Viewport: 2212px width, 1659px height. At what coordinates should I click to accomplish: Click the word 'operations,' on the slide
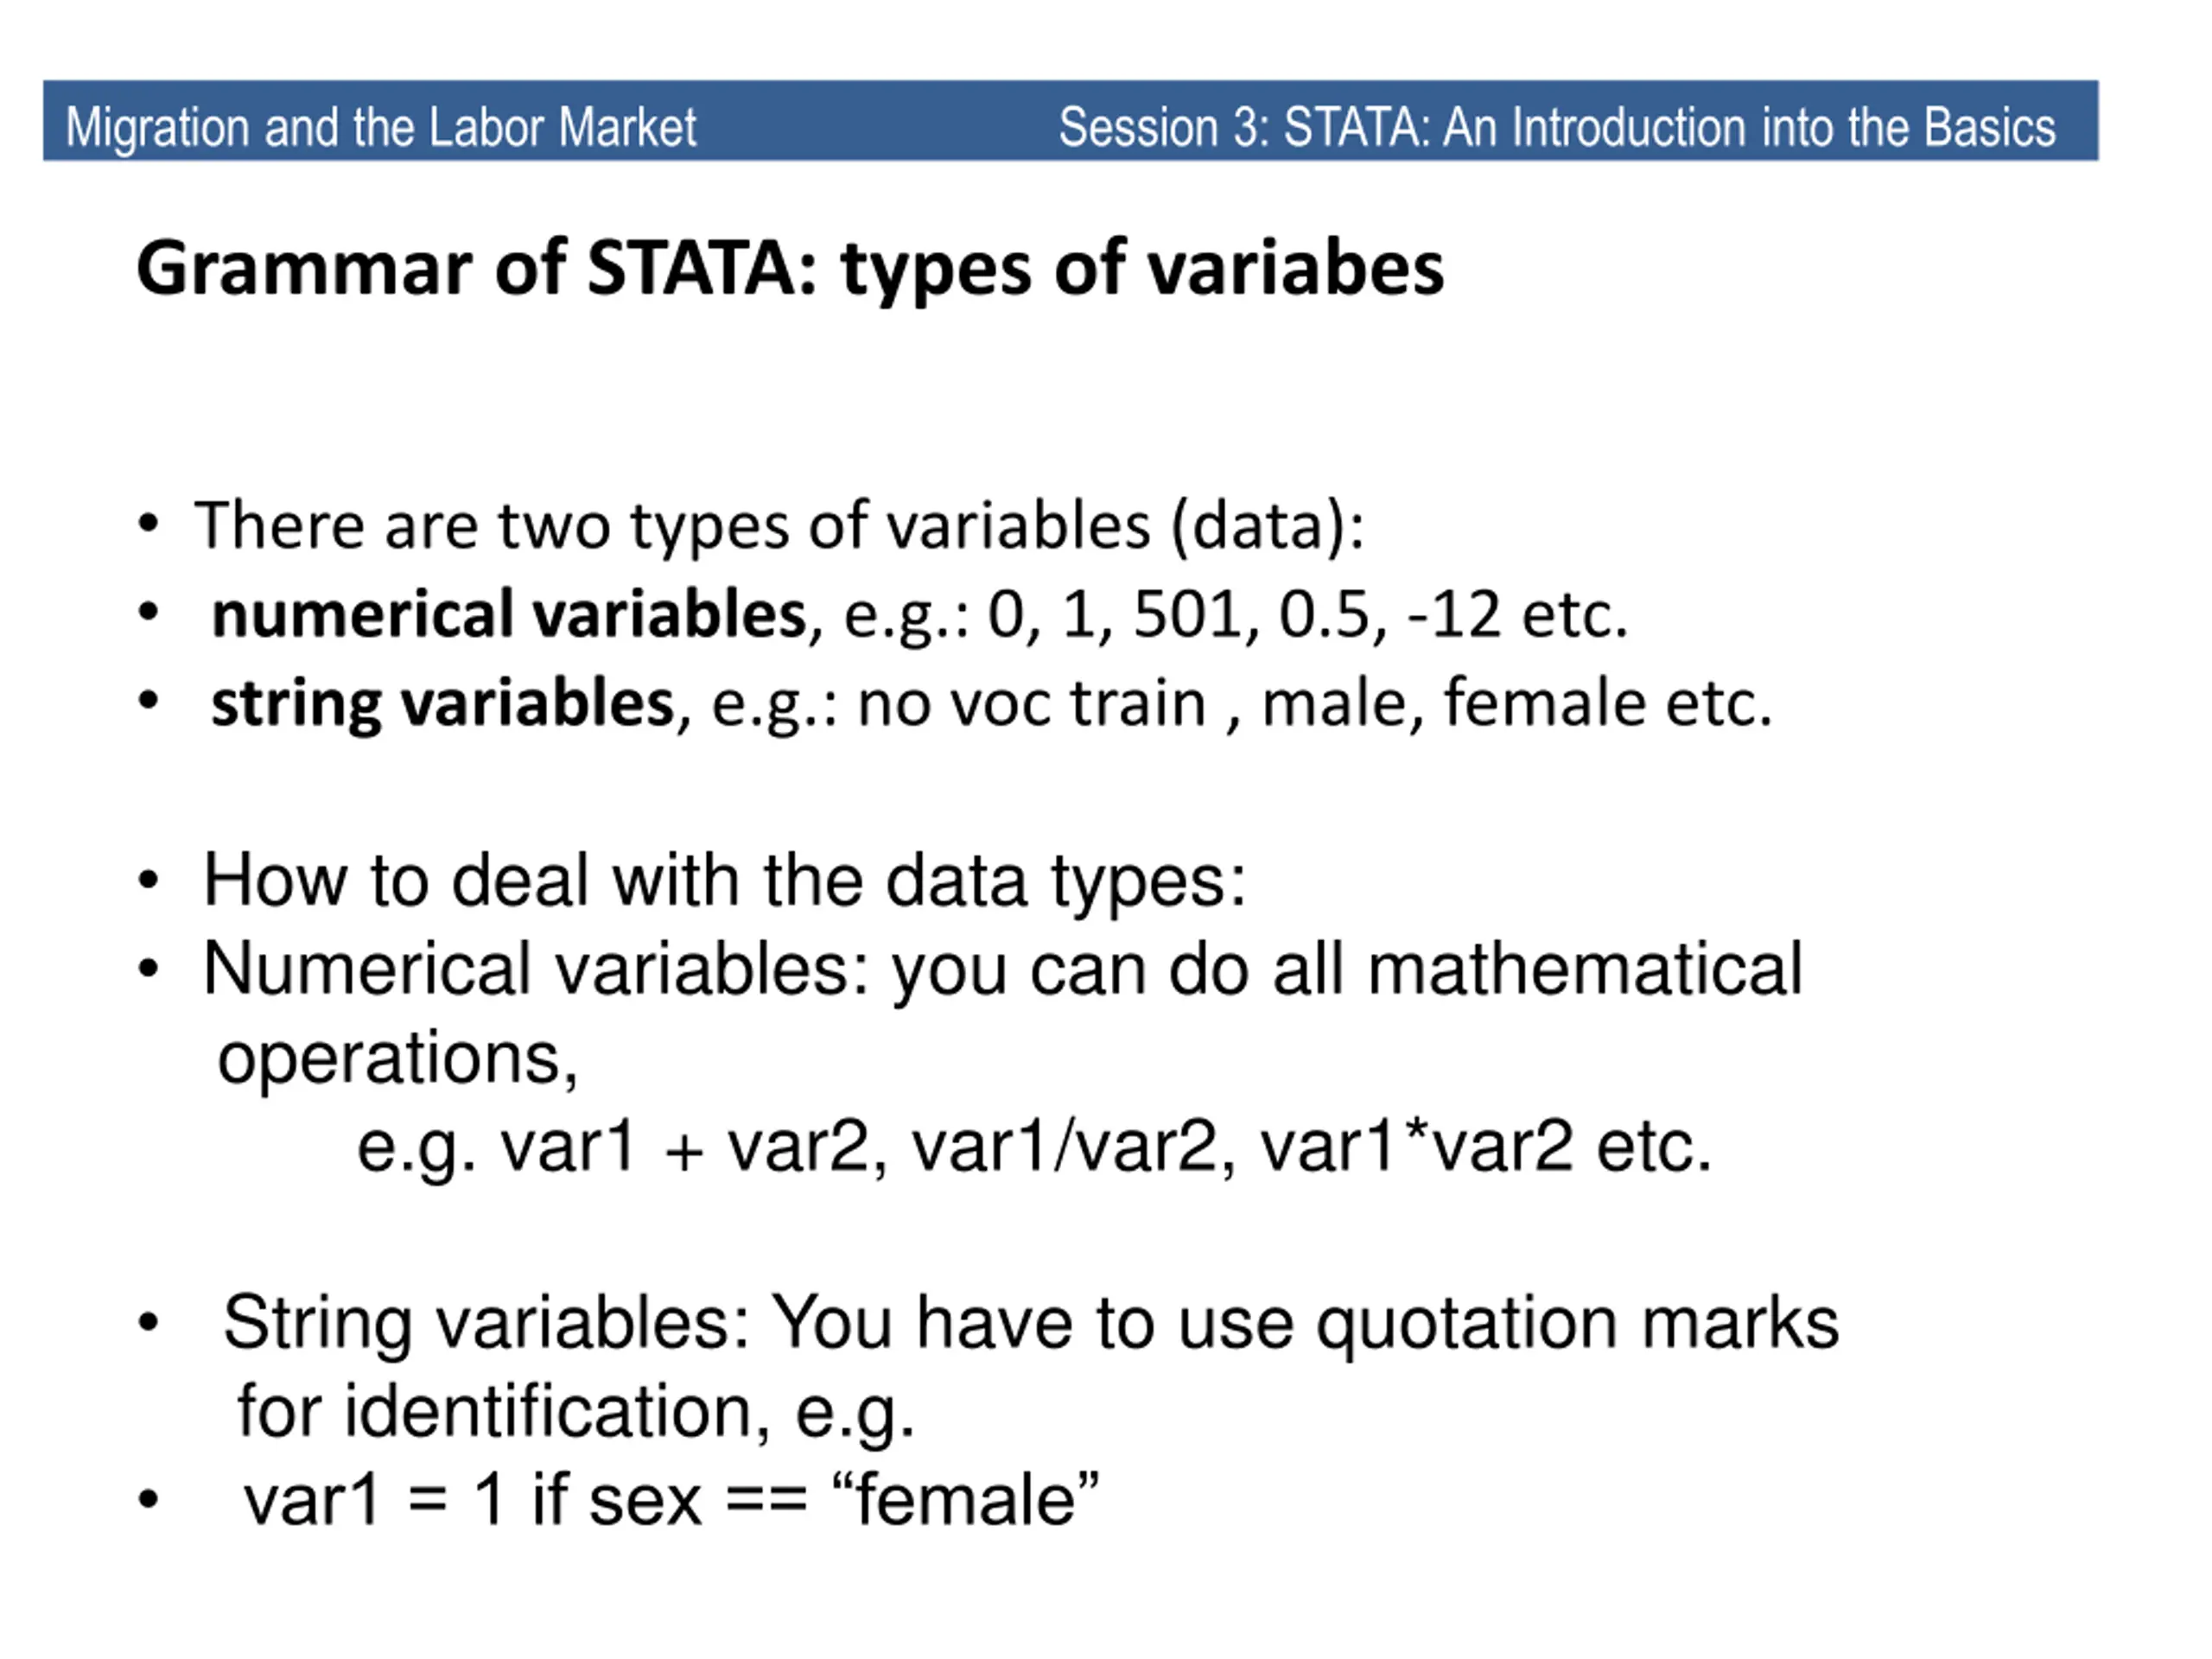[398, 1059]
